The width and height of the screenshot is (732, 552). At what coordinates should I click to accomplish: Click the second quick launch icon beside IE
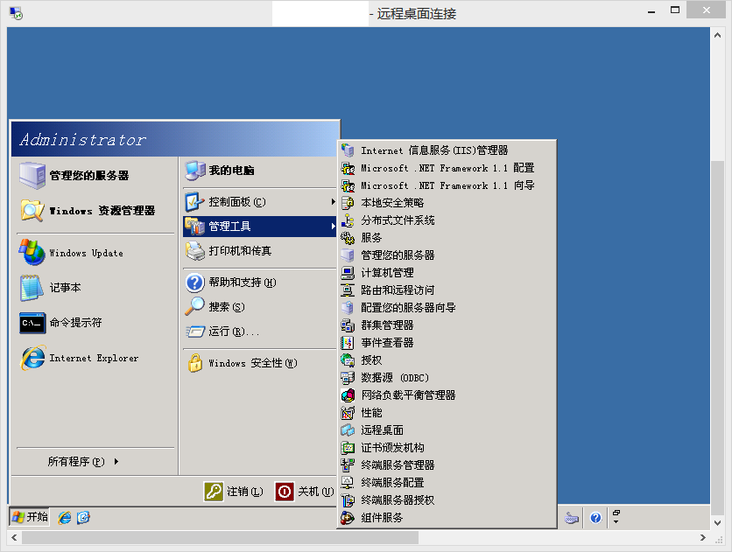(x=83, y=517)
